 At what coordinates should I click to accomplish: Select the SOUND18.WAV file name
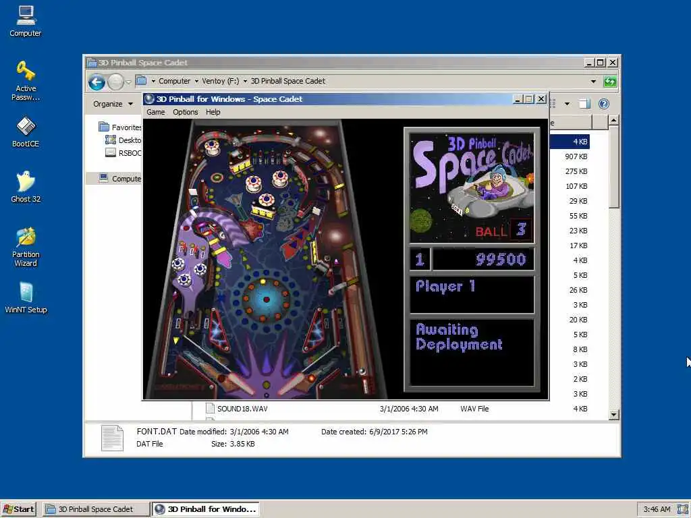[242, 409]
